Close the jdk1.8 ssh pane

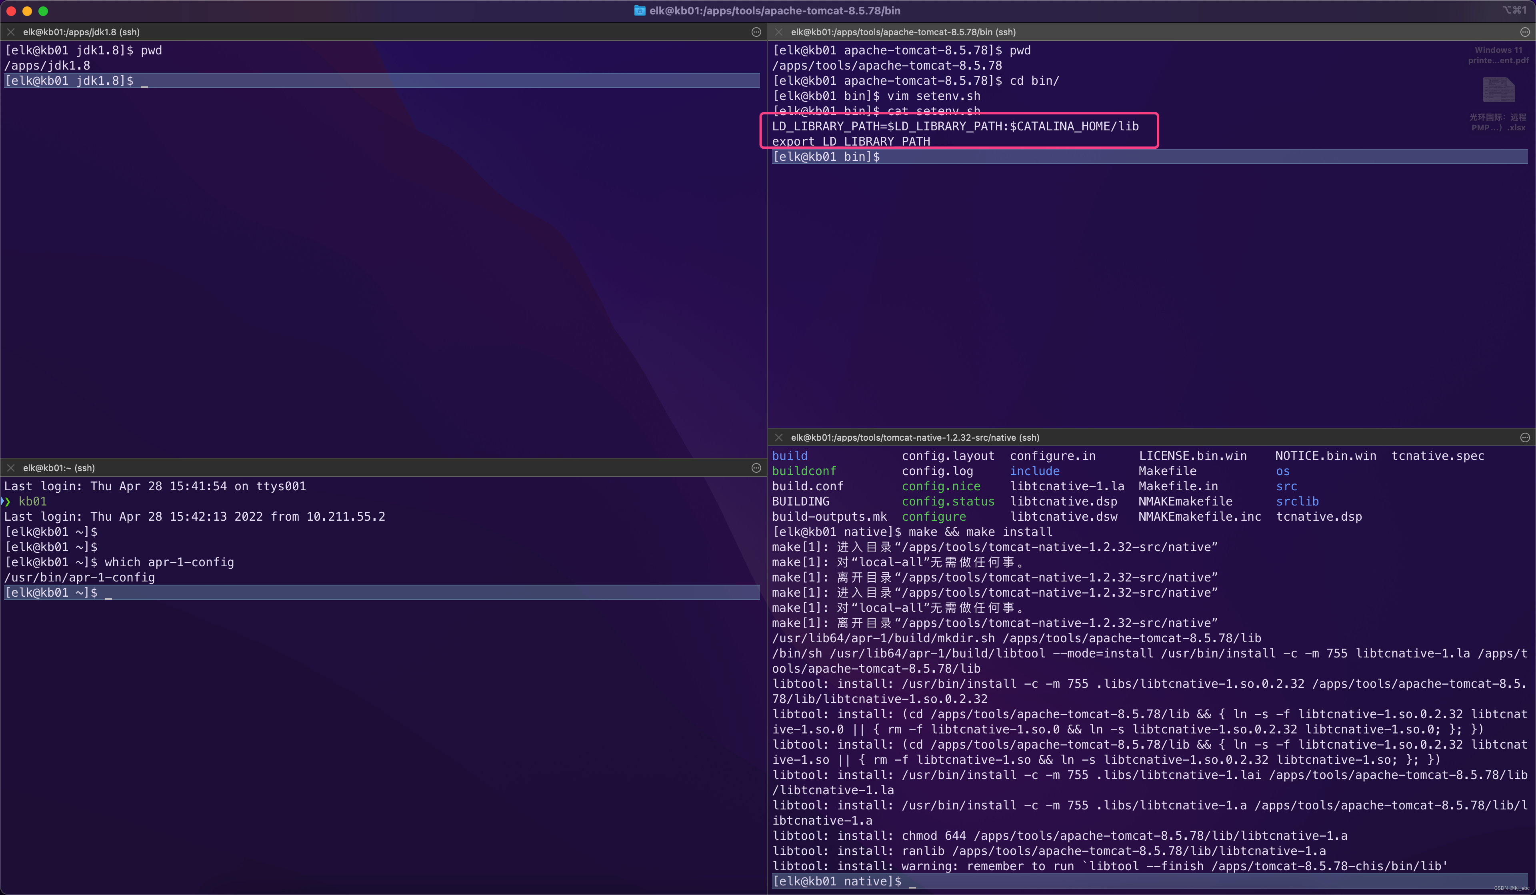point(11,32)
